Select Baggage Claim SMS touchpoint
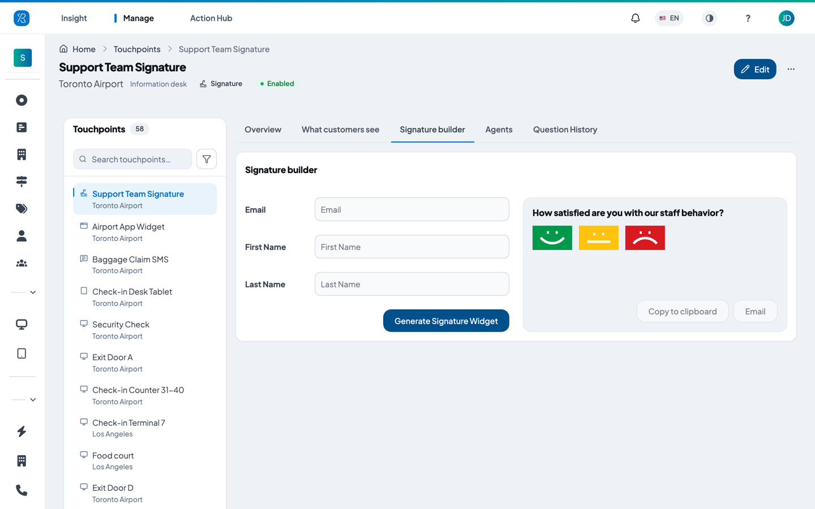Image resolution: width=815 pixels, height=509 pixels. [x=145, y=265]
